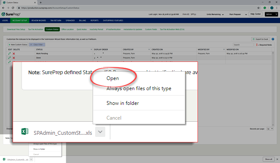The image size is (280, 163).
Task: Switch to the SPBinder tab
Action: [70, 21]
